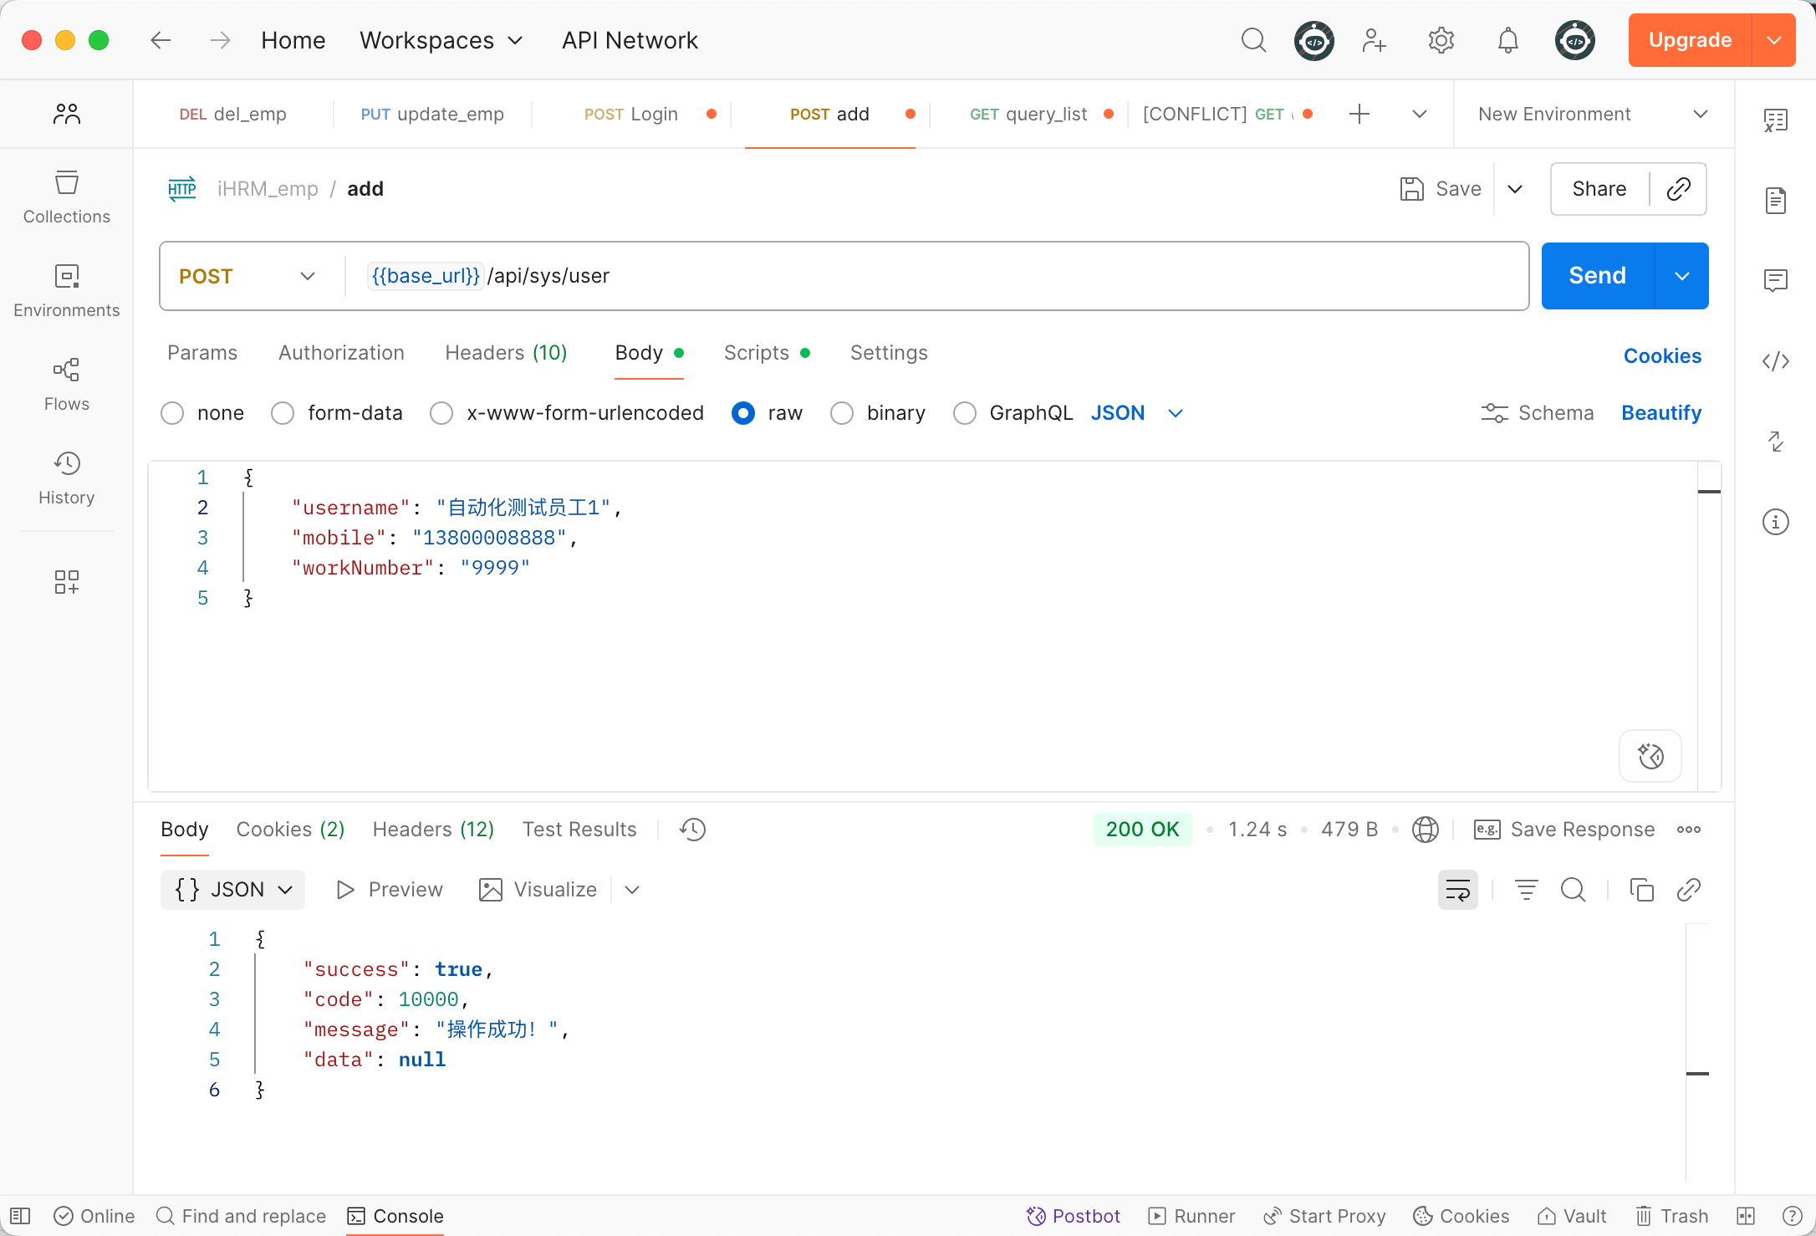Screen dimensions: 1816x1236
Task: Open the code snippet panel icon
Action: [1775, 361]
